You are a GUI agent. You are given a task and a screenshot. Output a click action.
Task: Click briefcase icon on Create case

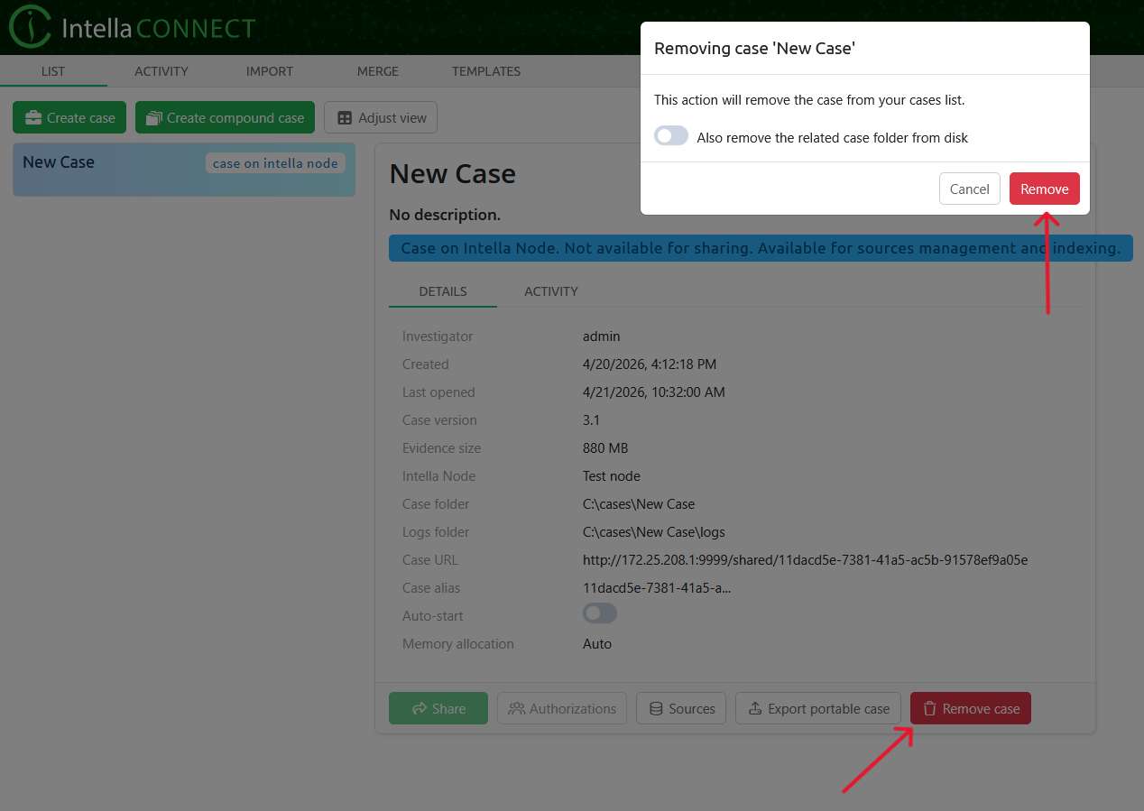33,118
